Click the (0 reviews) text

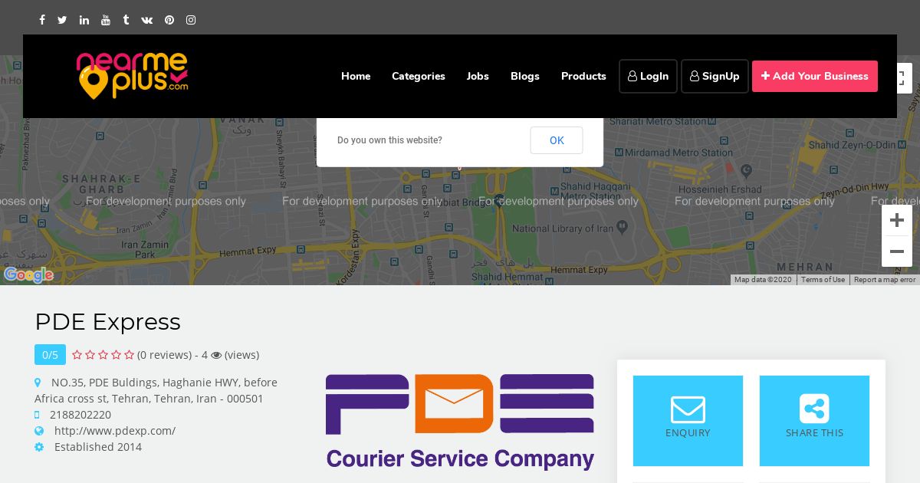pos(164,355)
